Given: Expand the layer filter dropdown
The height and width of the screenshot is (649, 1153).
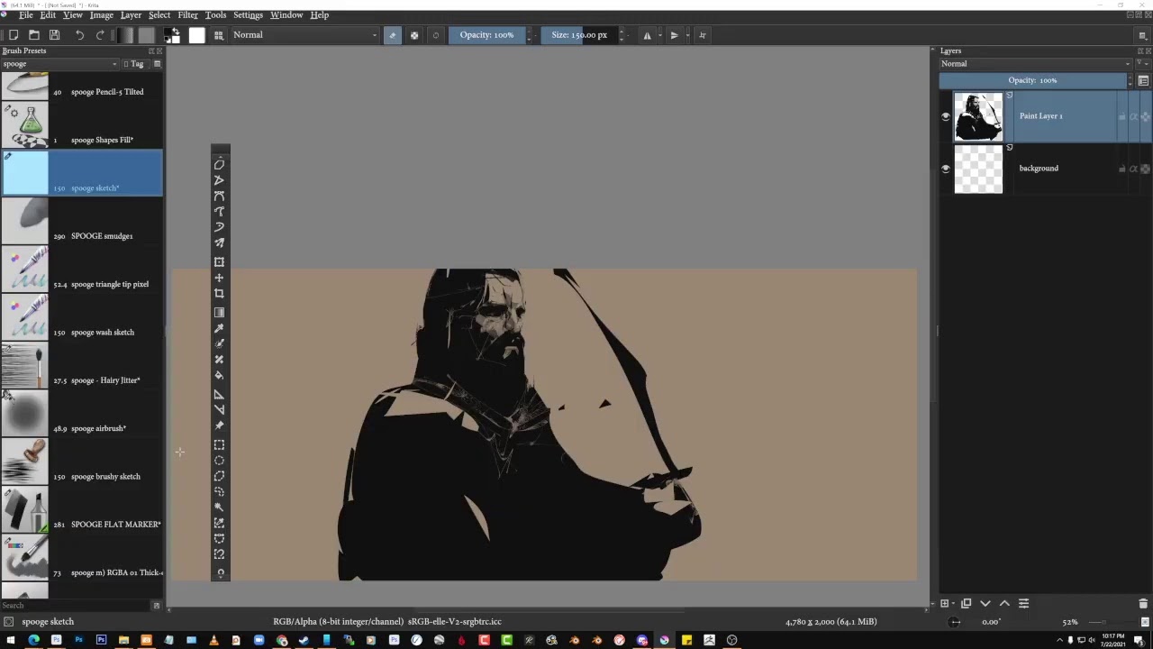Looking at the screenshot, I should point(1143,64).
